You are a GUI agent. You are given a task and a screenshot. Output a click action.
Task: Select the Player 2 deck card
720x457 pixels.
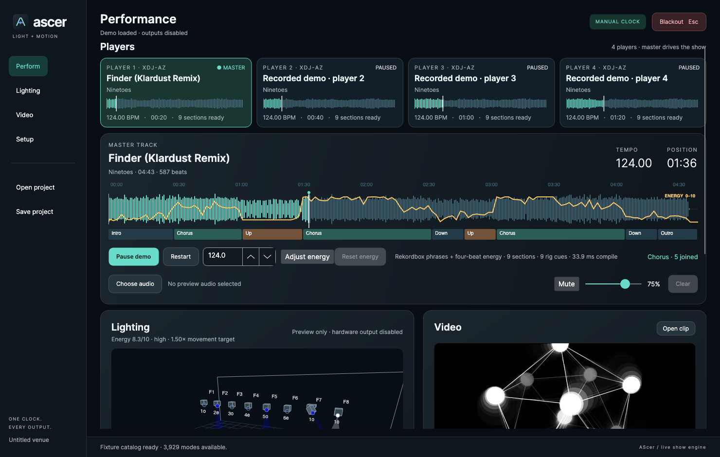(x=330, y=92)
